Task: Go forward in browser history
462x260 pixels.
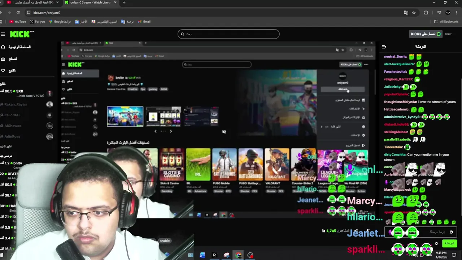Action: pos(9,13)
